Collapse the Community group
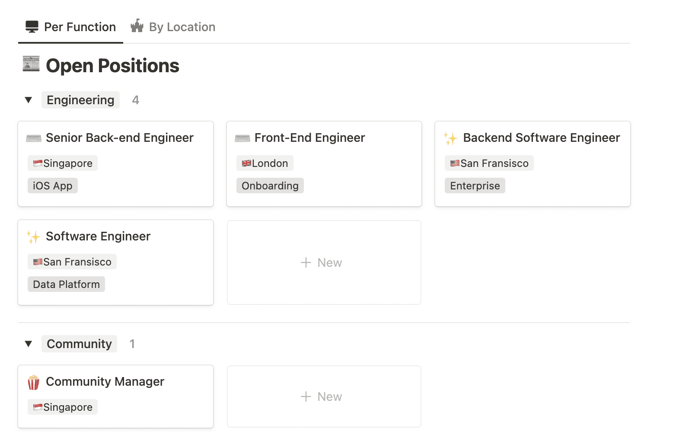The width and height of the screenshot is (676, 435). pos(29,344)
